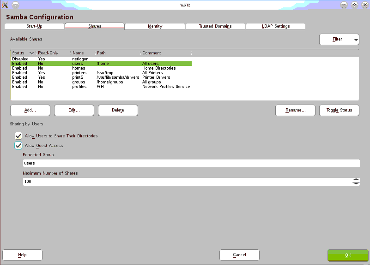Go to the Trusted Domains tab

click(x=215, y=26)
